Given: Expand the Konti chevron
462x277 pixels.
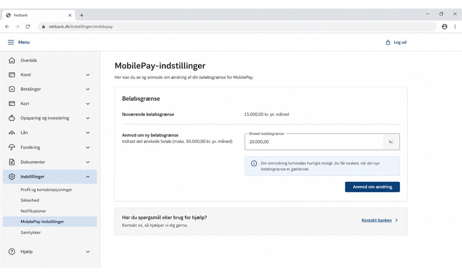Looking at the screenshot, I should [88, 75].
